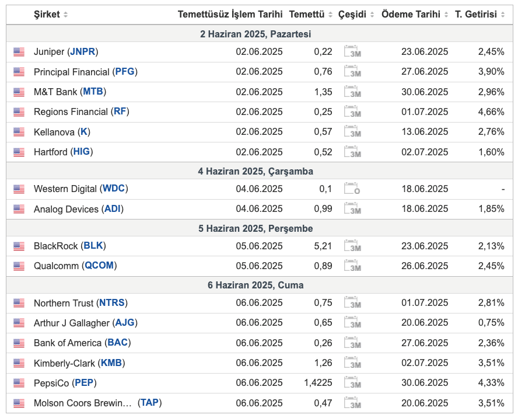Click the US flag beside Kellanova
518x418 pixels.
click(x=19, y=132)
